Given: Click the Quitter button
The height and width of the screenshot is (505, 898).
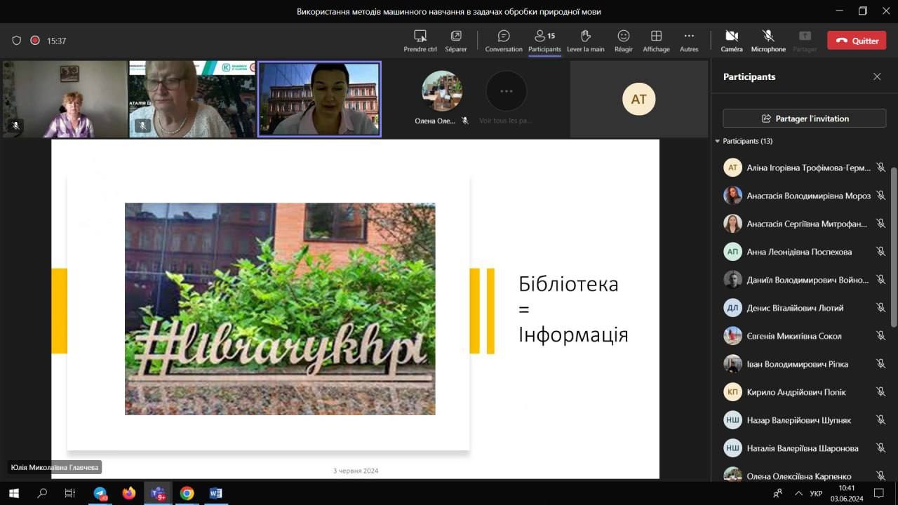Looking at the screenshot, I should tap(857, 41).
